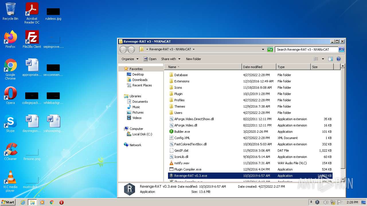
Task: Click the New folder button
Action: pos(194,59)
